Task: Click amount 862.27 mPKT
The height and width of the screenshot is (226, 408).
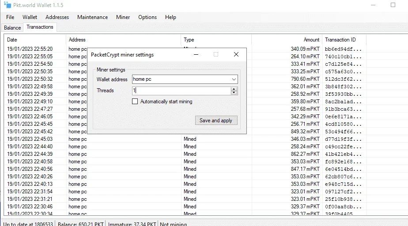Action: (x=305, y=154)
